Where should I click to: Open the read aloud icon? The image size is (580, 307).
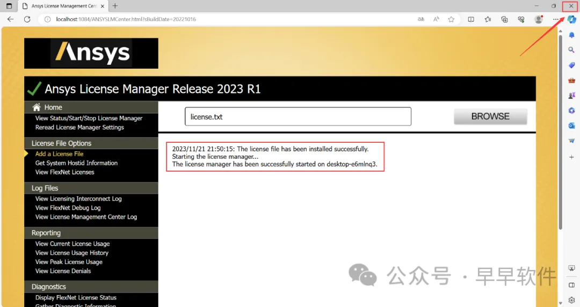pyautogui.click(x=436, y=19)
